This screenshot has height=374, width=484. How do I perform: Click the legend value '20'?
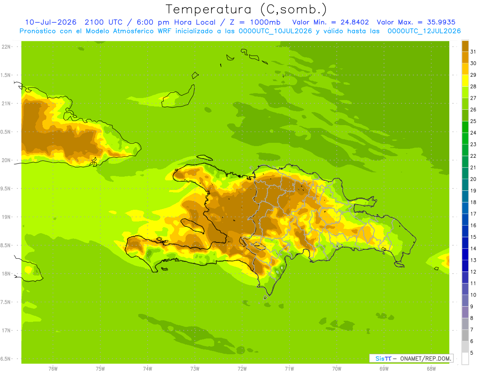pyautogui.click(x=473, y=179)
